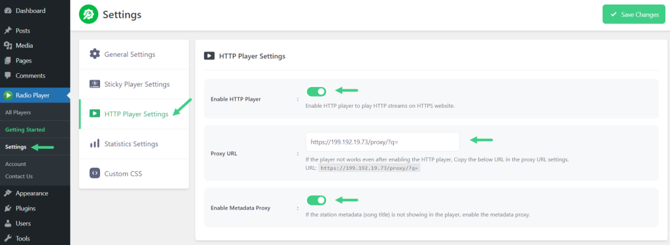Screen dimensions: 670x245
Task: Click the Posts pushpin icon
Action: tap(8, 31)
